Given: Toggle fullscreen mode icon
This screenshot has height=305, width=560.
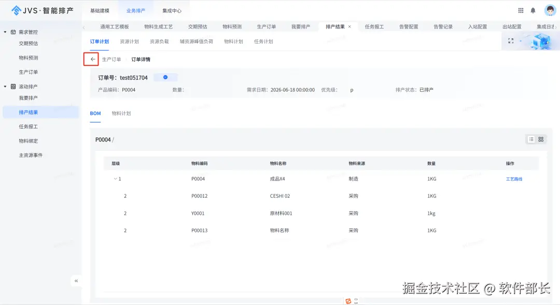Looking at the screenshot, I should tap(511, 41).
